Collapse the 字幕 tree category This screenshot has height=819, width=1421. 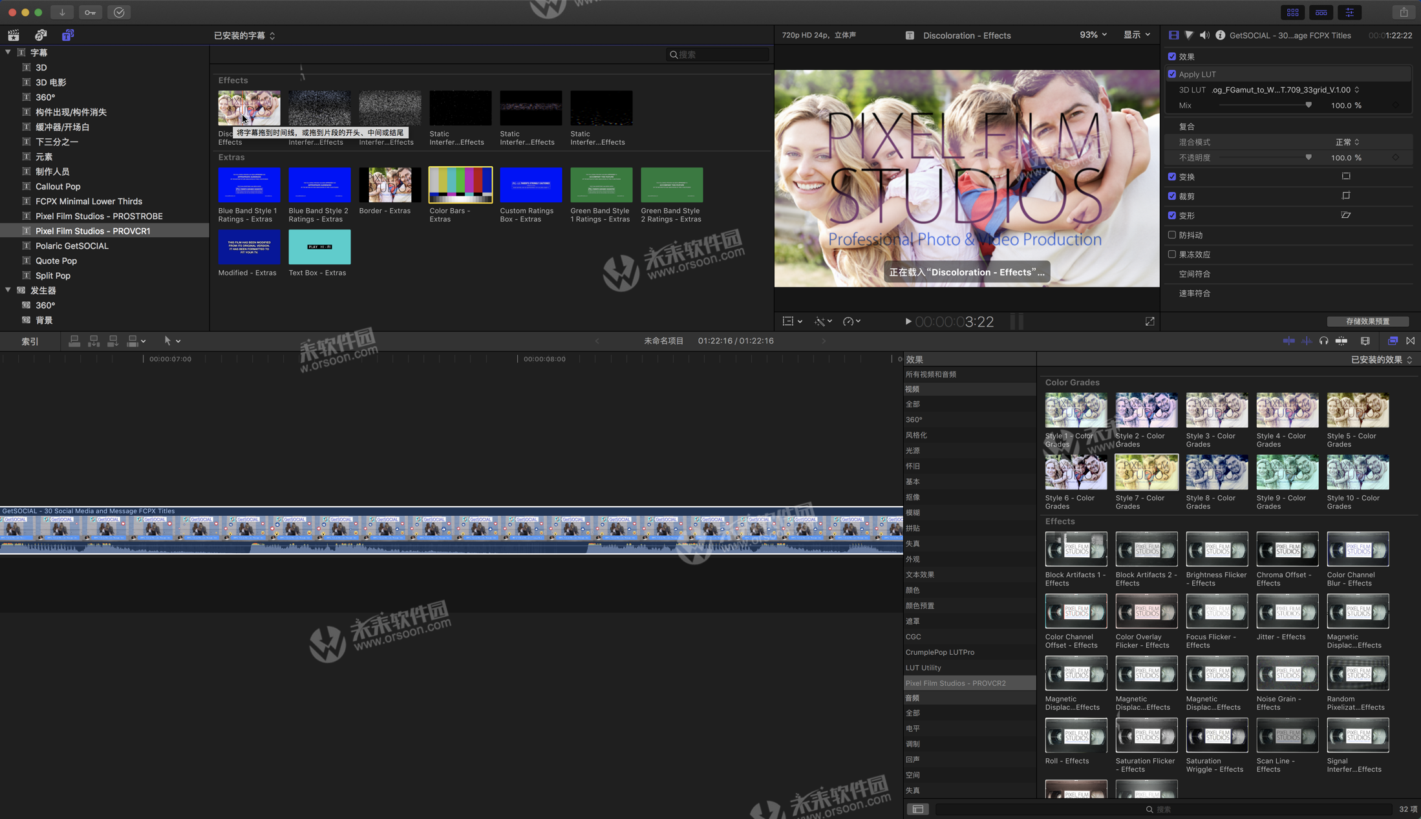point(8,52)
